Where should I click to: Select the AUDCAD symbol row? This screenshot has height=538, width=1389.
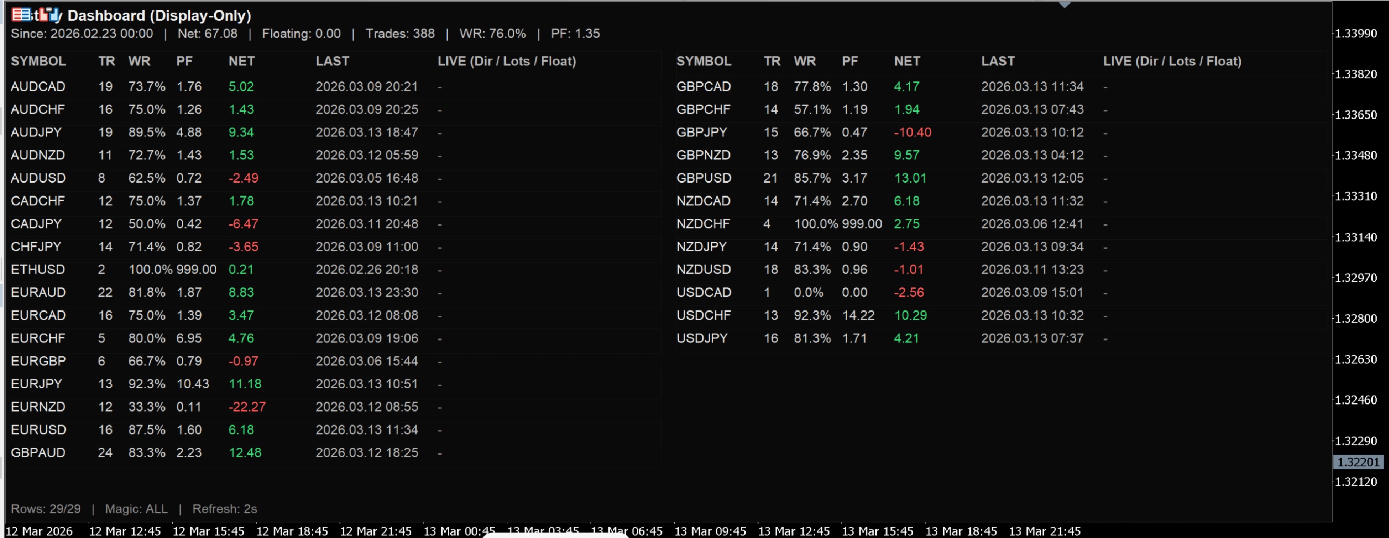[38, 86]
